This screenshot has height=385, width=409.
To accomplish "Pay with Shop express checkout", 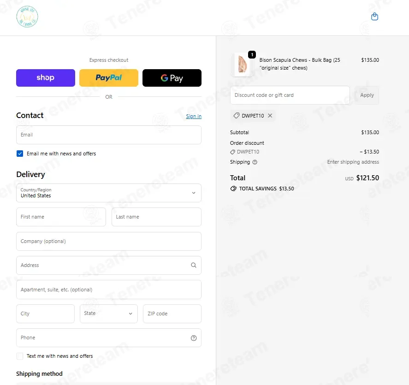I will point(46,78).
